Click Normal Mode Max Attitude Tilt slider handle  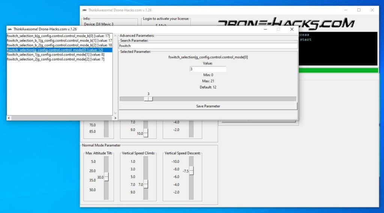[106, 177]
